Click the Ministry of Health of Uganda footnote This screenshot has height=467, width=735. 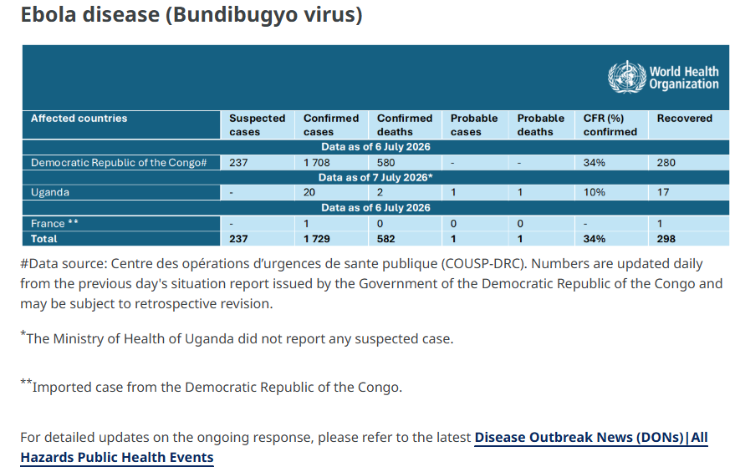tap(237, 338)
